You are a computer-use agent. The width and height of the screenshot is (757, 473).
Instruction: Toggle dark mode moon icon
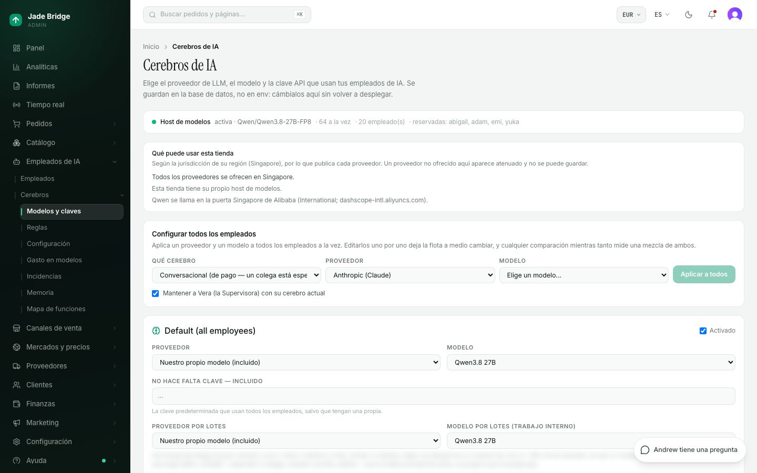(x=689, y=15)
